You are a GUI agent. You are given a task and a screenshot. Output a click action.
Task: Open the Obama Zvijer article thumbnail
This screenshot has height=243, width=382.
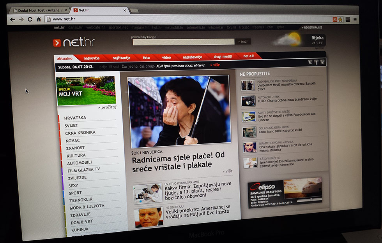tap(248, 101)
